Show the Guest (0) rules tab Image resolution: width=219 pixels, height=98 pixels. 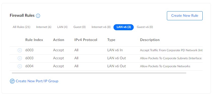coord(80,27)
